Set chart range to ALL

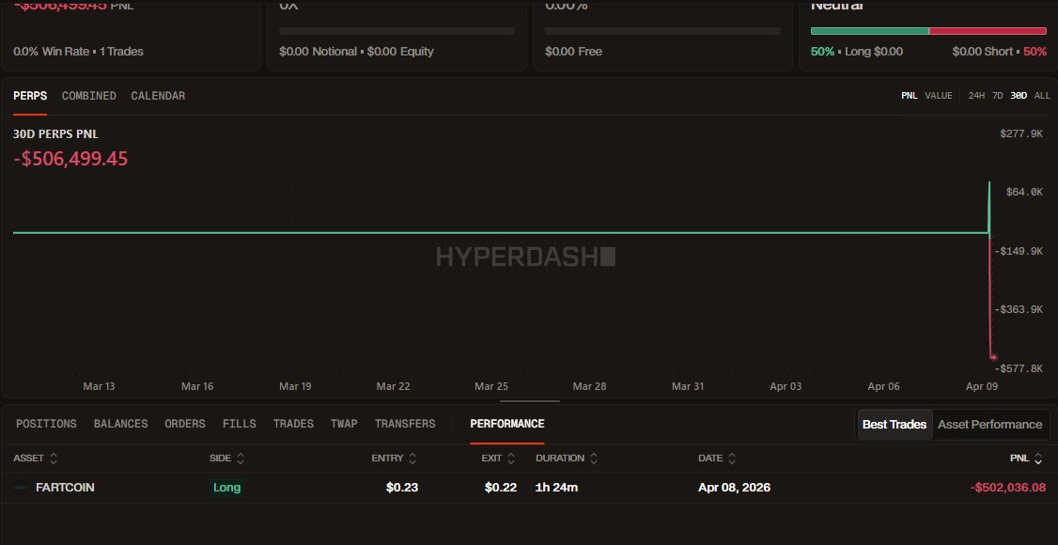point(1042,96)
